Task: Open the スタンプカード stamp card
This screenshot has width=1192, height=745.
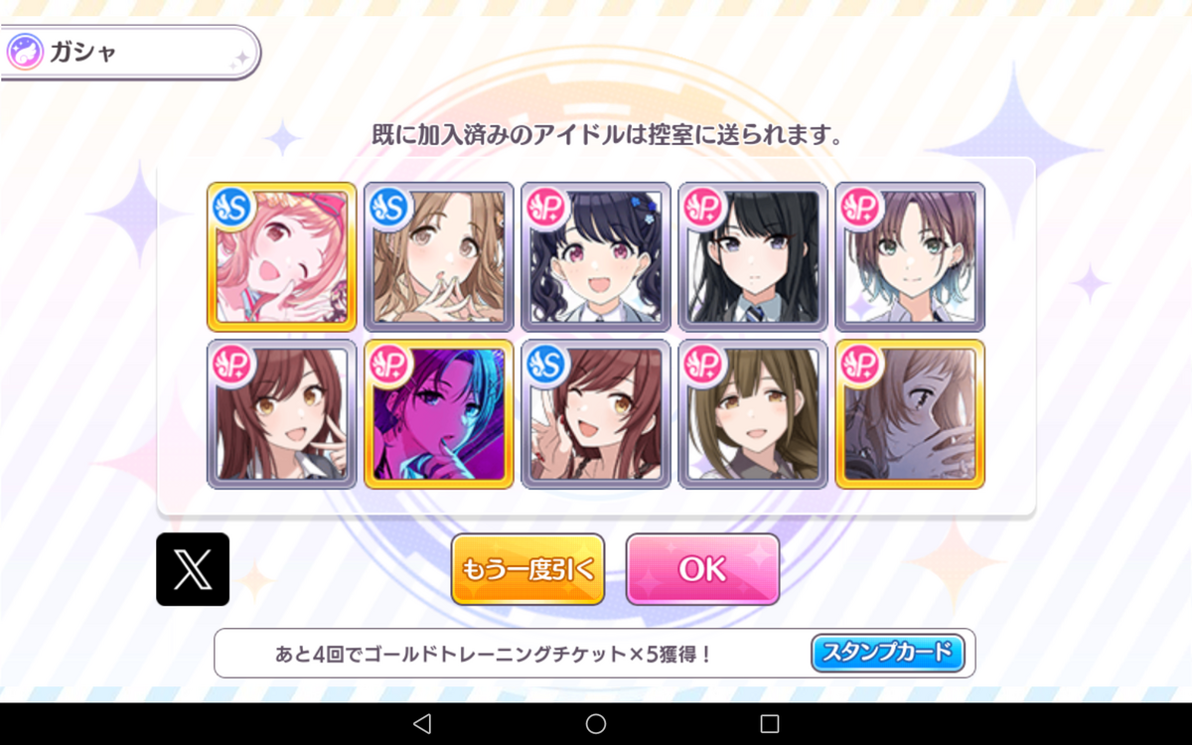Action: [x=888, y=653]
